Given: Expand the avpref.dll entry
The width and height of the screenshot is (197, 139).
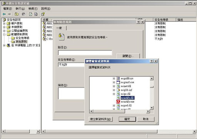Looking at the screenshot, I should [114, 106].
